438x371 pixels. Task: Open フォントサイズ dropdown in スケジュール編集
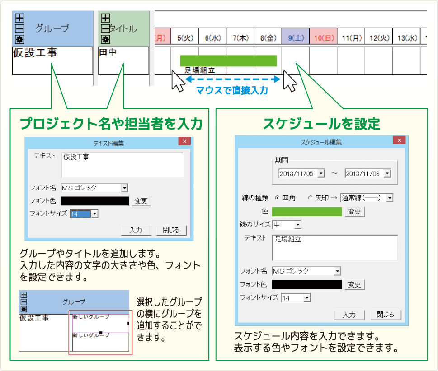(x=307, y=298)
